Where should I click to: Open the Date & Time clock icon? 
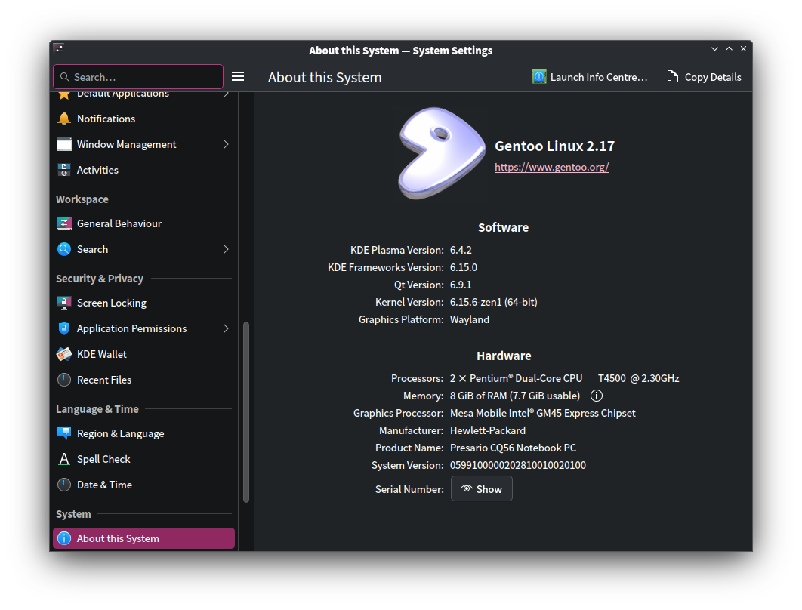tap(64, 485)
